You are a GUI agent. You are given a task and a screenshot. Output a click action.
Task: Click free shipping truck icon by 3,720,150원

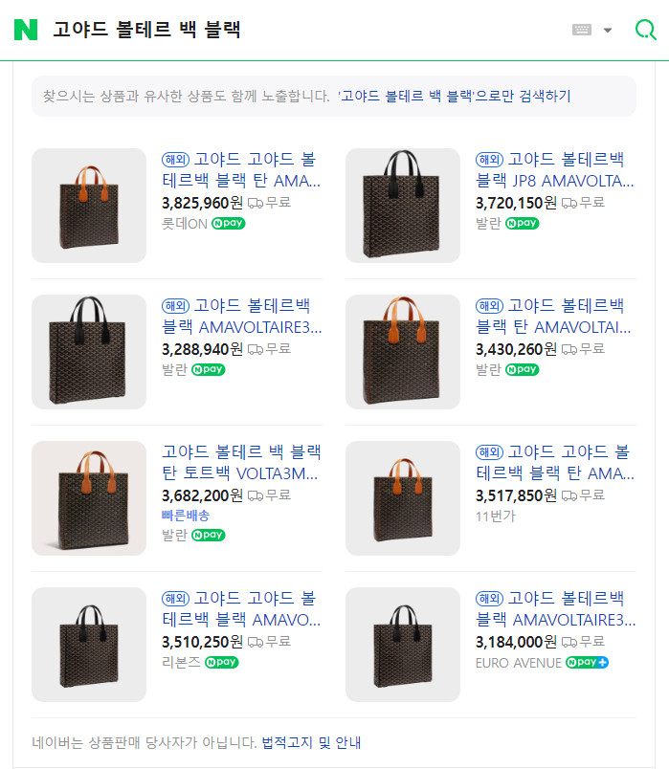(x=569, y=203)
